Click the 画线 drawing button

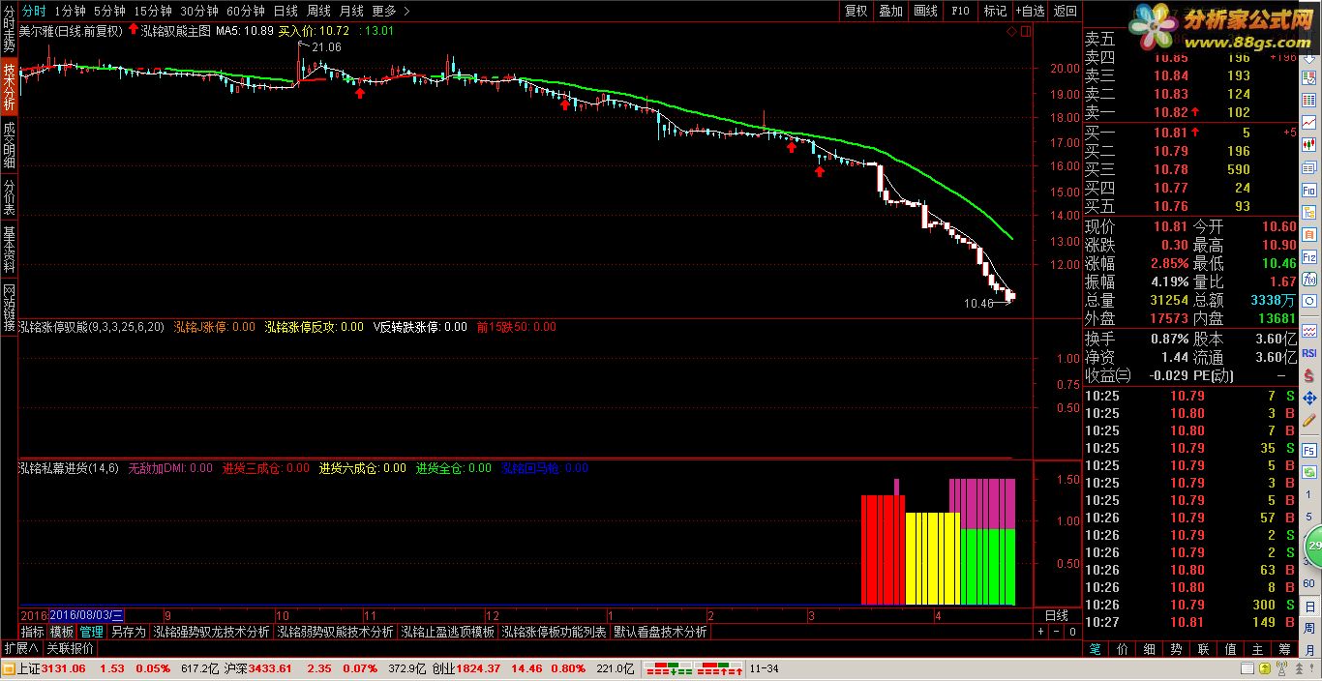925,11
